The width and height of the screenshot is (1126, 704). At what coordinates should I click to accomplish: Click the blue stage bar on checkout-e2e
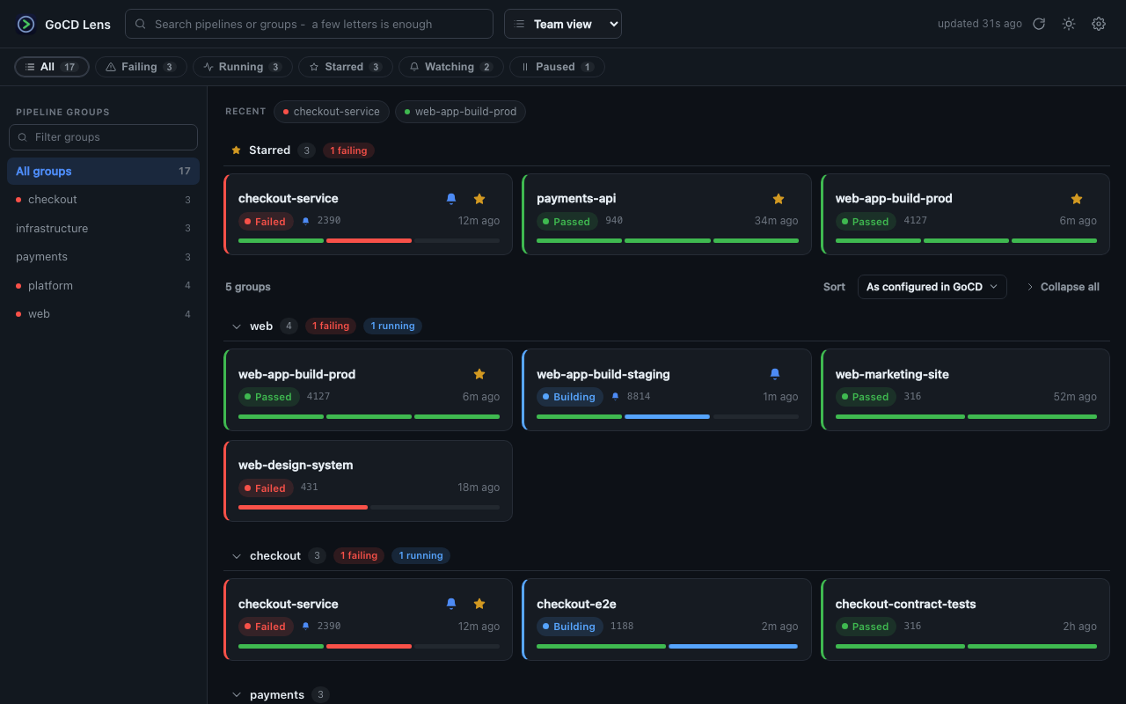point(733,646)
